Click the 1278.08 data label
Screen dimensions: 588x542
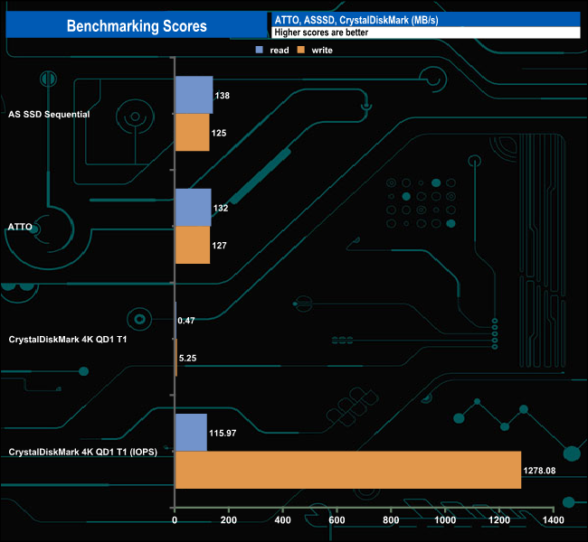tap(542, 471)
